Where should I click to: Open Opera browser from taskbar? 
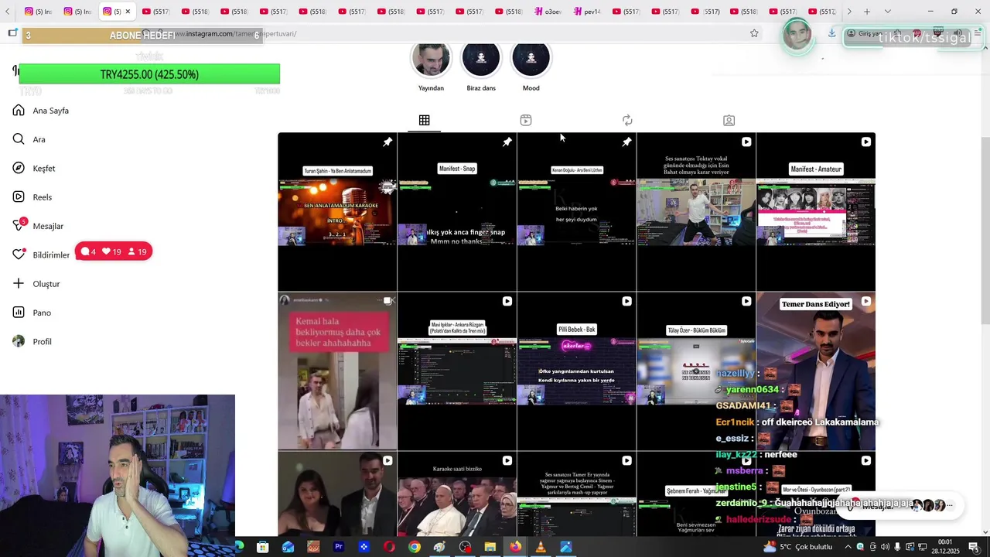389,547
